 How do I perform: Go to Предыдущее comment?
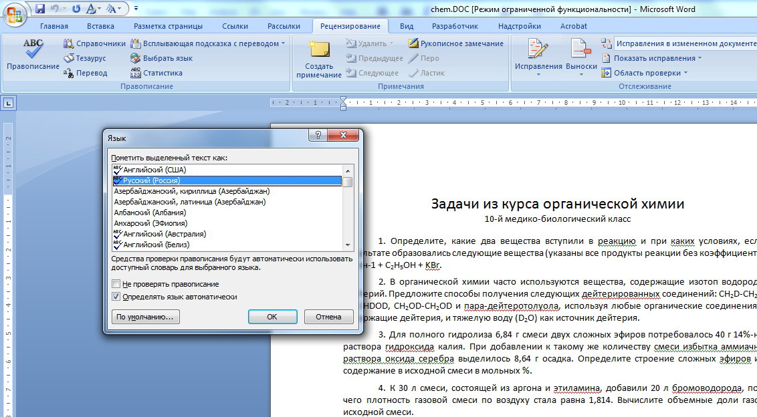(374, 58)
